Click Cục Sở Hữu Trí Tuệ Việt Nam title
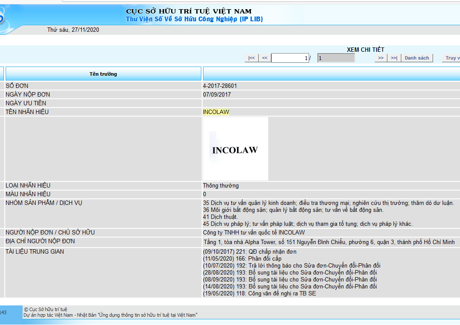460x325 pixels. point(189,11)
